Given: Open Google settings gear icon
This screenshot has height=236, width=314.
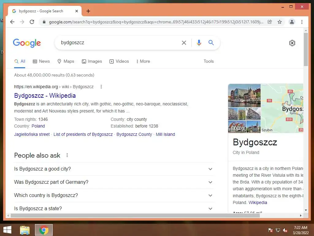Looking at the screenshot, I should pyautogui.click(x=292, y=43).
